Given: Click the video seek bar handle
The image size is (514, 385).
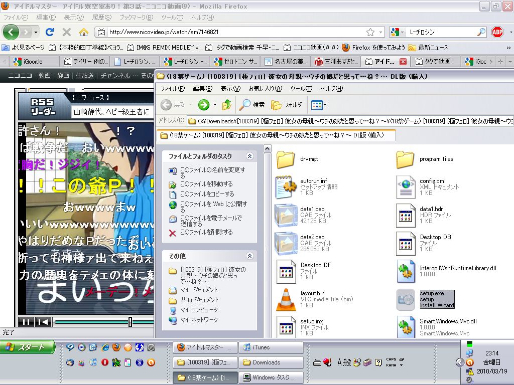Looking at the screenshot, I should (x=130, y=322).
